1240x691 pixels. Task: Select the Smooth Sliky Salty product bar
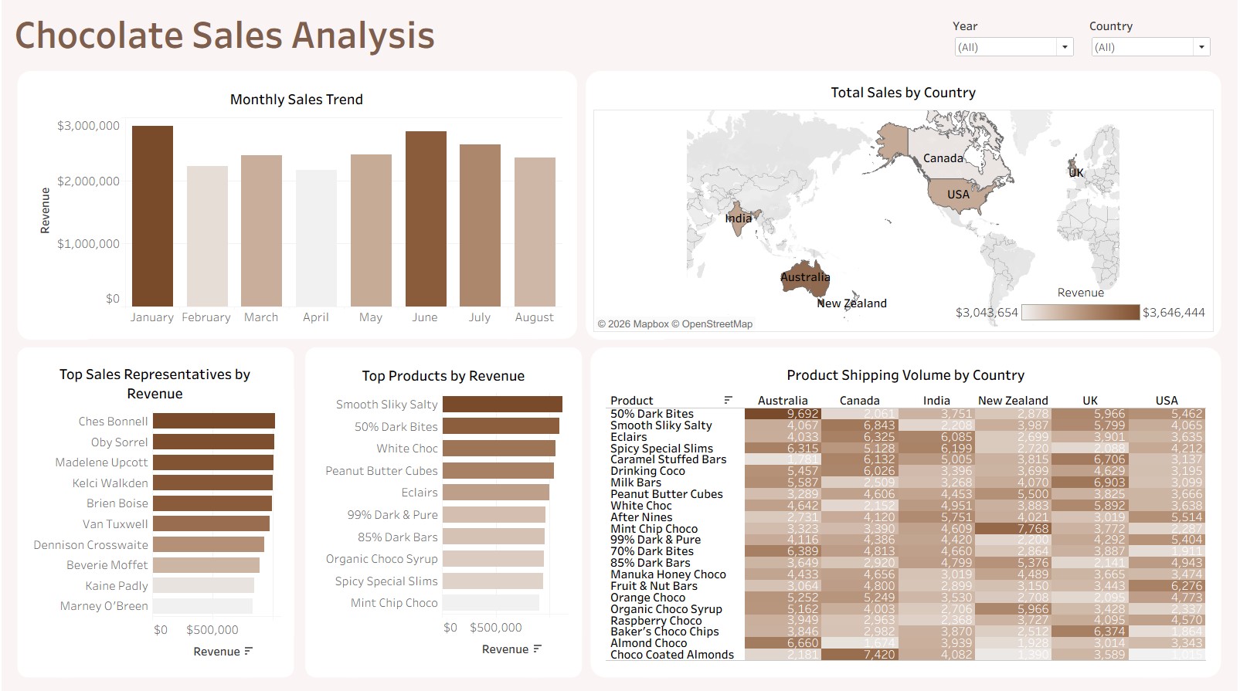click(x=502, y=404)
